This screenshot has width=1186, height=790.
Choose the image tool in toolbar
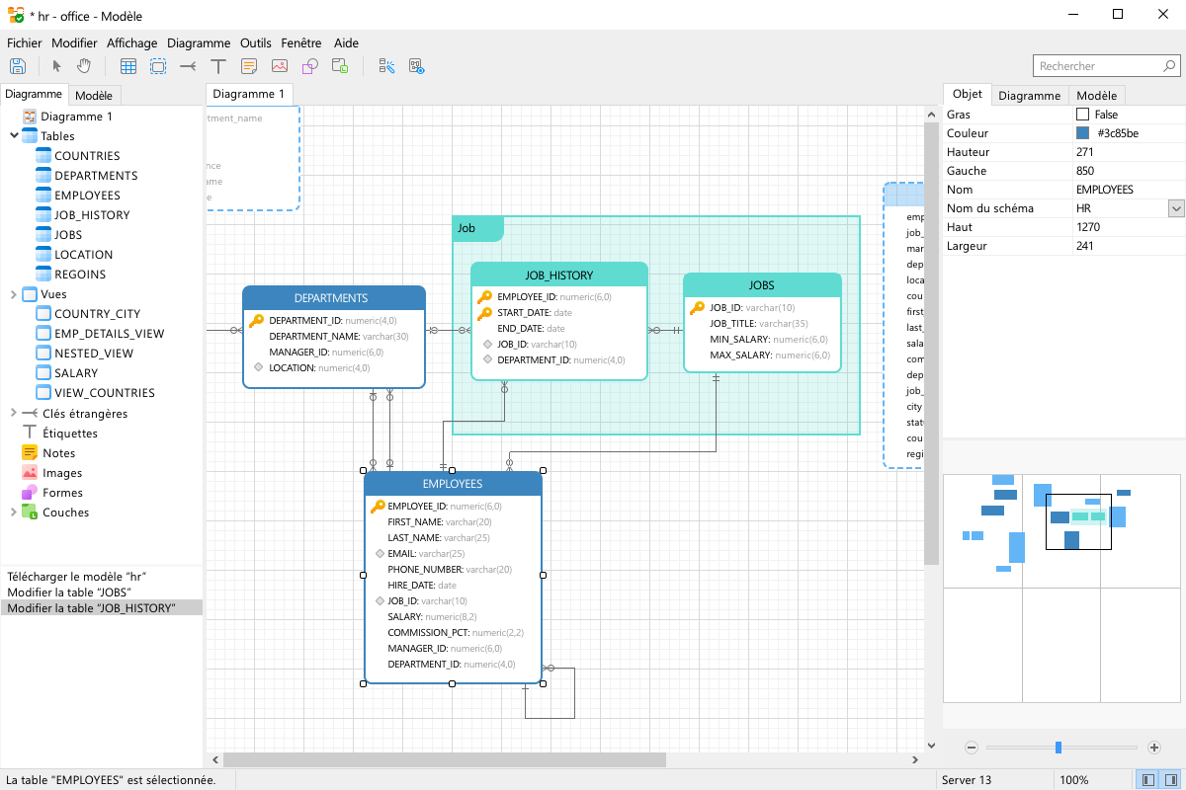coord(280,66)
